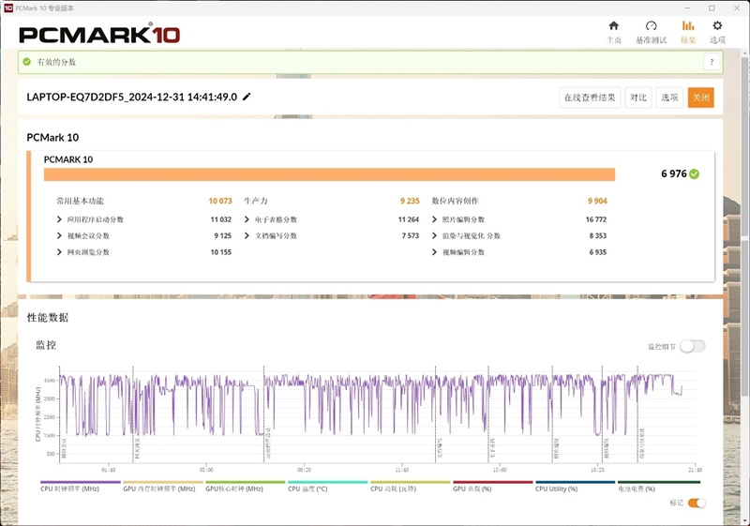Click the purple CPU clock frequency legend
Screen dimensions: 750x526
point(80,485)
